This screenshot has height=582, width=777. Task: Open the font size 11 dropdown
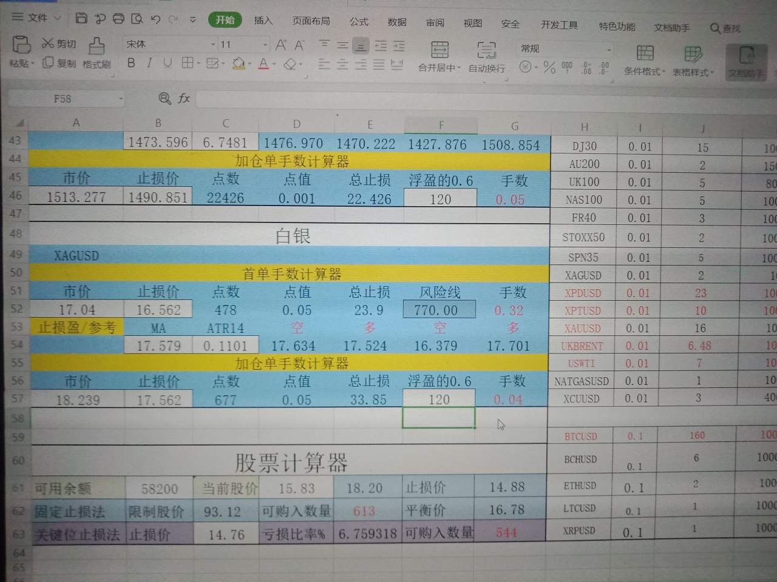(x=265, y=45)
